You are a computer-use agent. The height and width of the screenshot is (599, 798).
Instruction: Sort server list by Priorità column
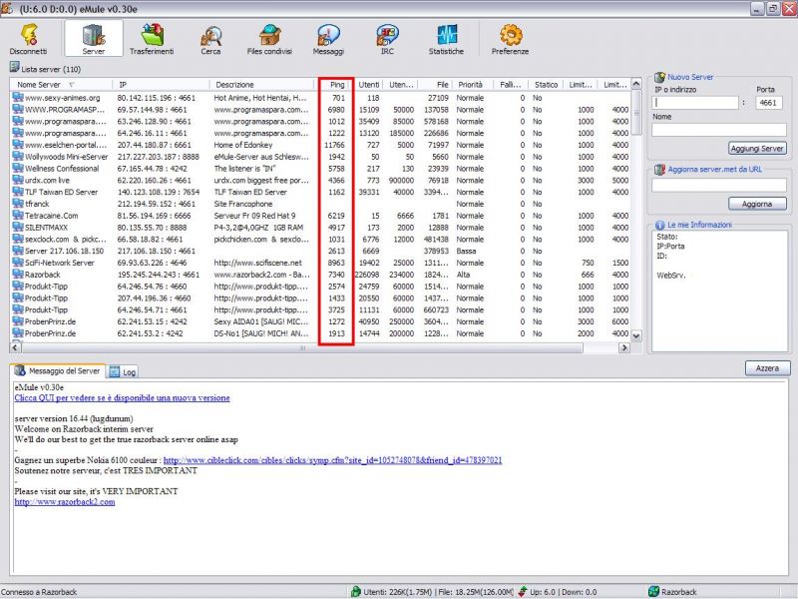[x=472, y=85]
